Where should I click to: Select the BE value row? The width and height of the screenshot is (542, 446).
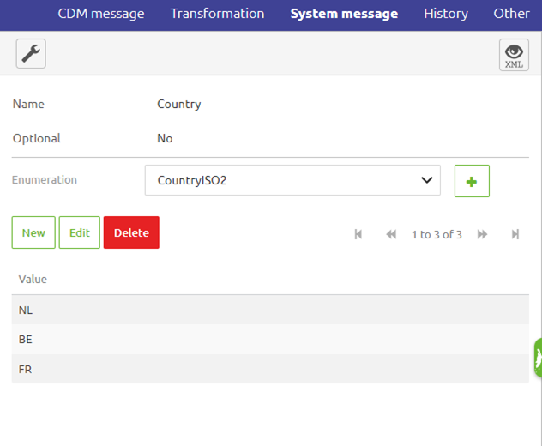pos(270,339)
